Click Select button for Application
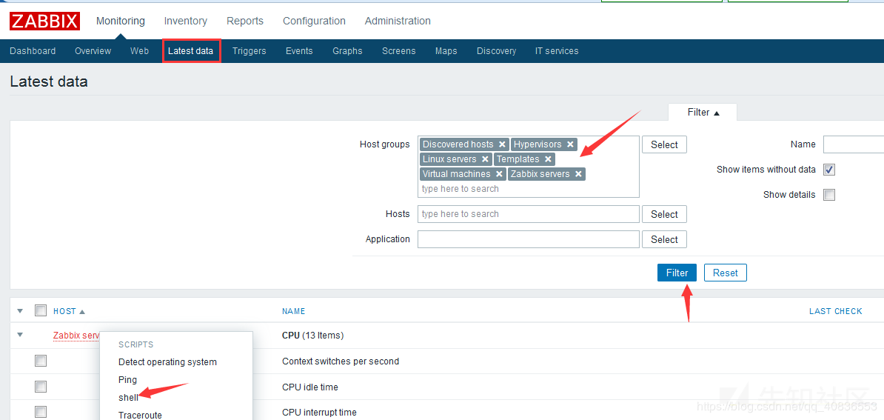 (x=664, y=239)
